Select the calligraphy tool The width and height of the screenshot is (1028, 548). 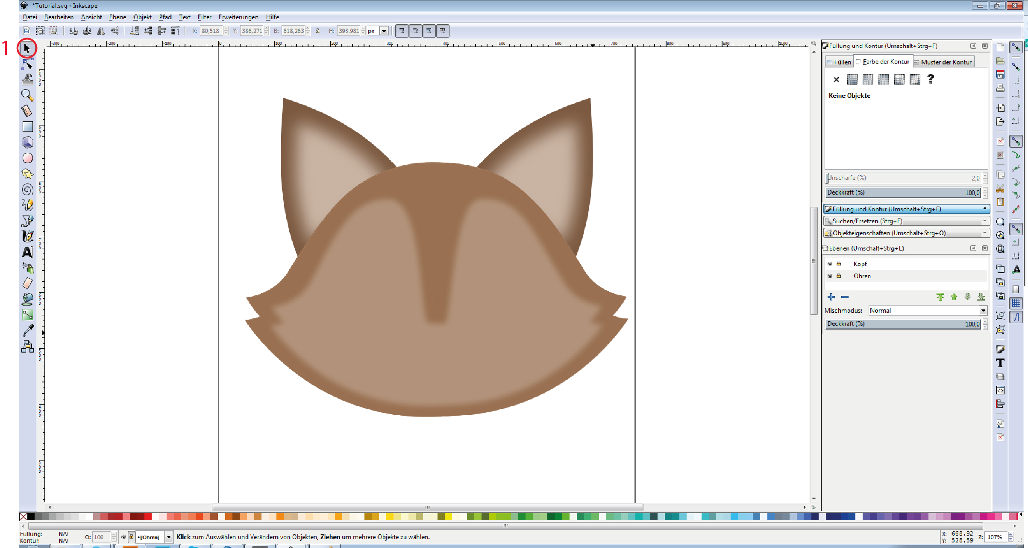pyautogui.click(x=27, y=236)
